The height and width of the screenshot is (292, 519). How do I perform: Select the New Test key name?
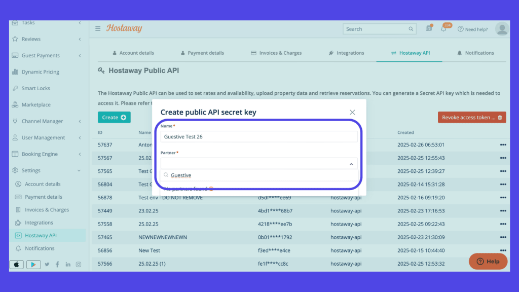tap(150, 250)
